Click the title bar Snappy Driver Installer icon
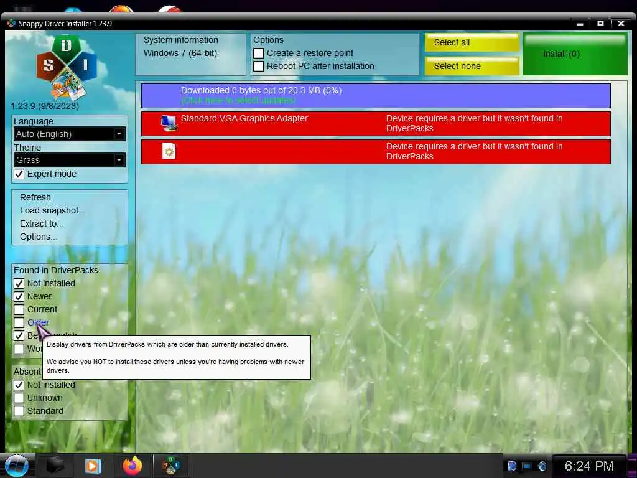The width and height of the screenshot is (637, 478). click(x=11, y=24)
